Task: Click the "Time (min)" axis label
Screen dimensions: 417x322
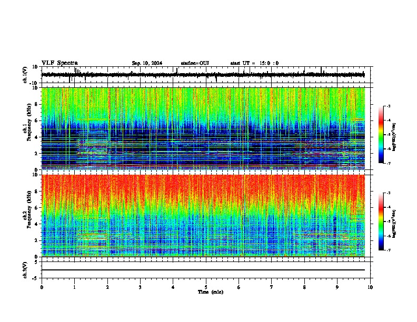Action: (211, 292)
